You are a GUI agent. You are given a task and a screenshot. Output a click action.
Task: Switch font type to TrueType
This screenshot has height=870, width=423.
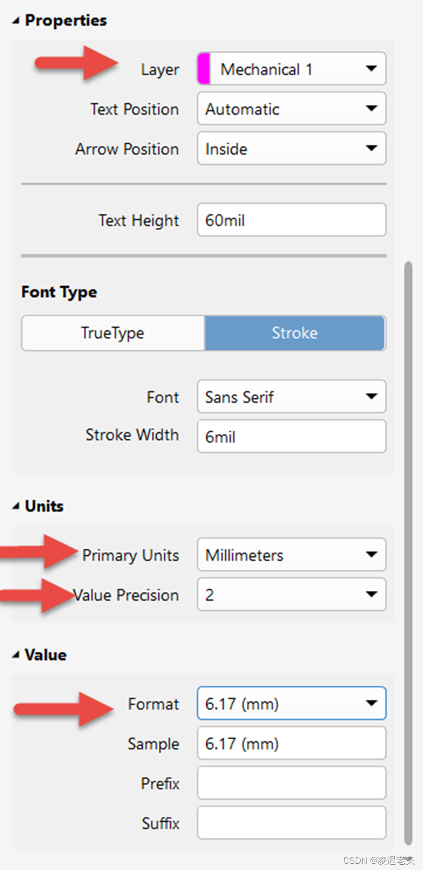coord(113,333)
